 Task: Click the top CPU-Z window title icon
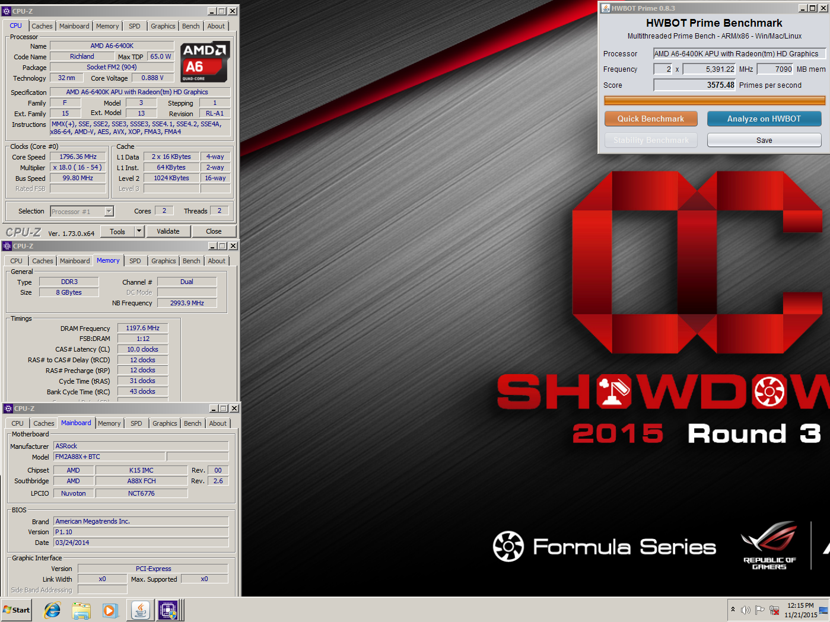click(7, 11)
